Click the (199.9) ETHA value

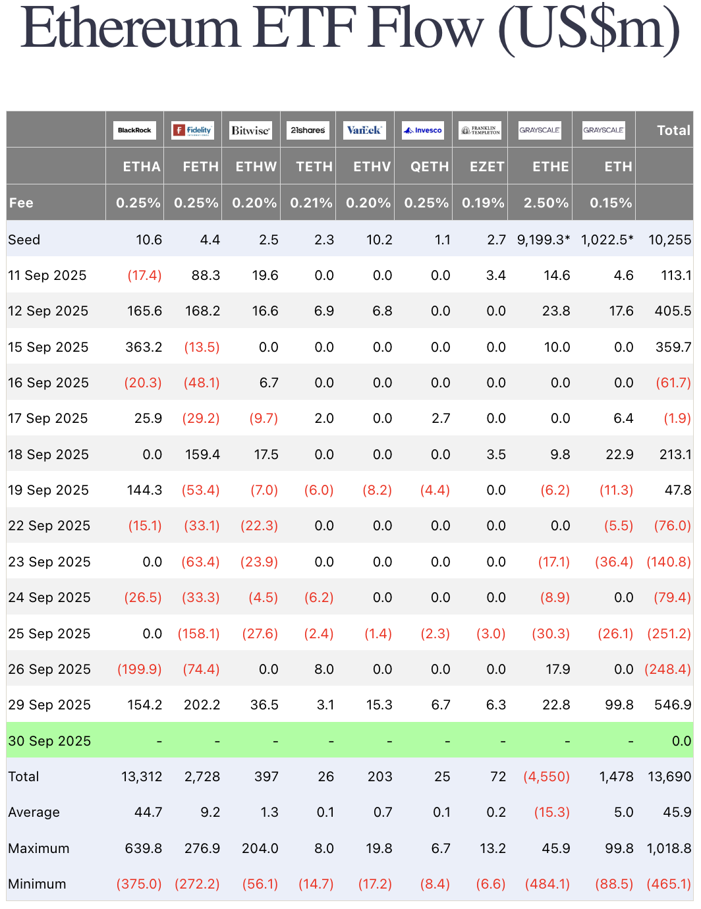pos(140,669)
